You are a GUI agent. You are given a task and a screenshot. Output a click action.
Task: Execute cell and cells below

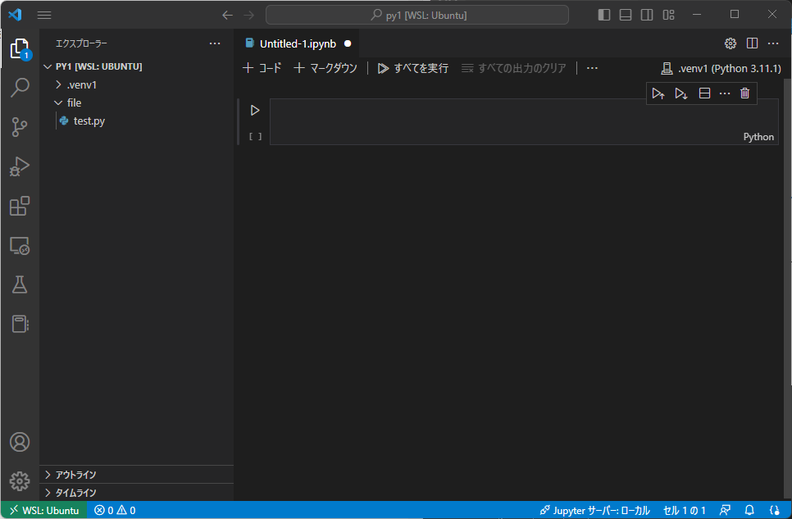coord(681,93)
